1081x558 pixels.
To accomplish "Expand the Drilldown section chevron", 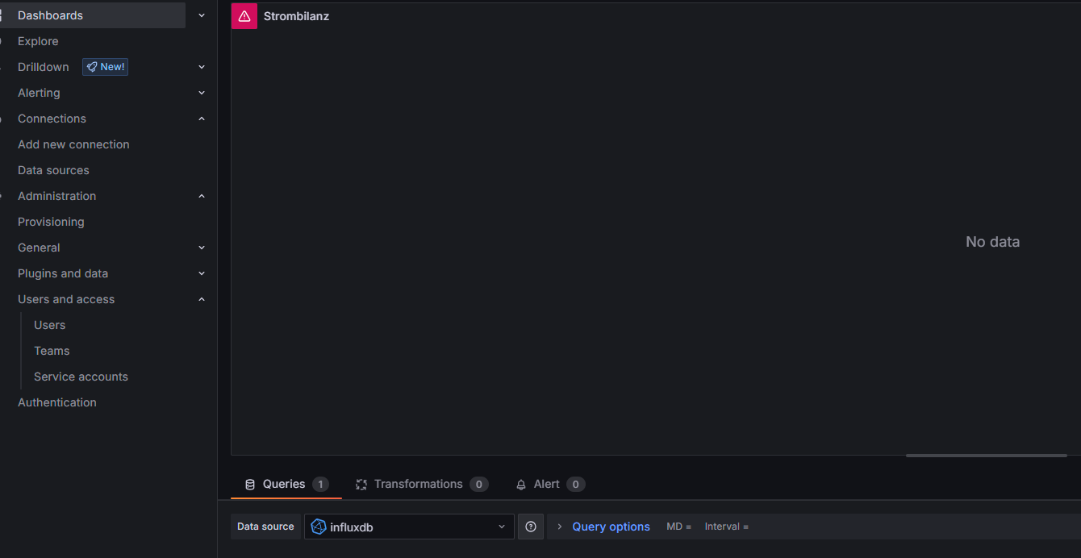I will coord(202,67).
